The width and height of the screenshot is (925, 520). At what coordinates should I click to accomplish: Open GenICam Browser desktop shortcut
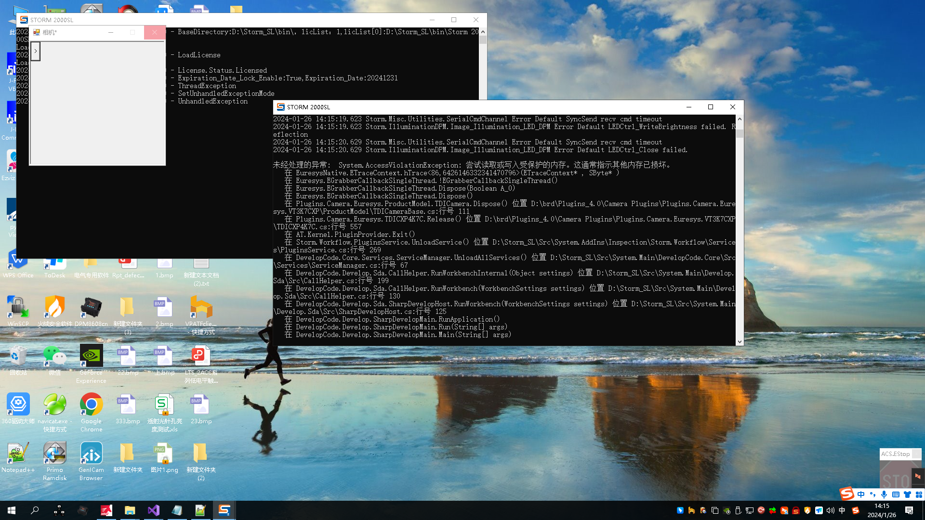click(91, 461)
